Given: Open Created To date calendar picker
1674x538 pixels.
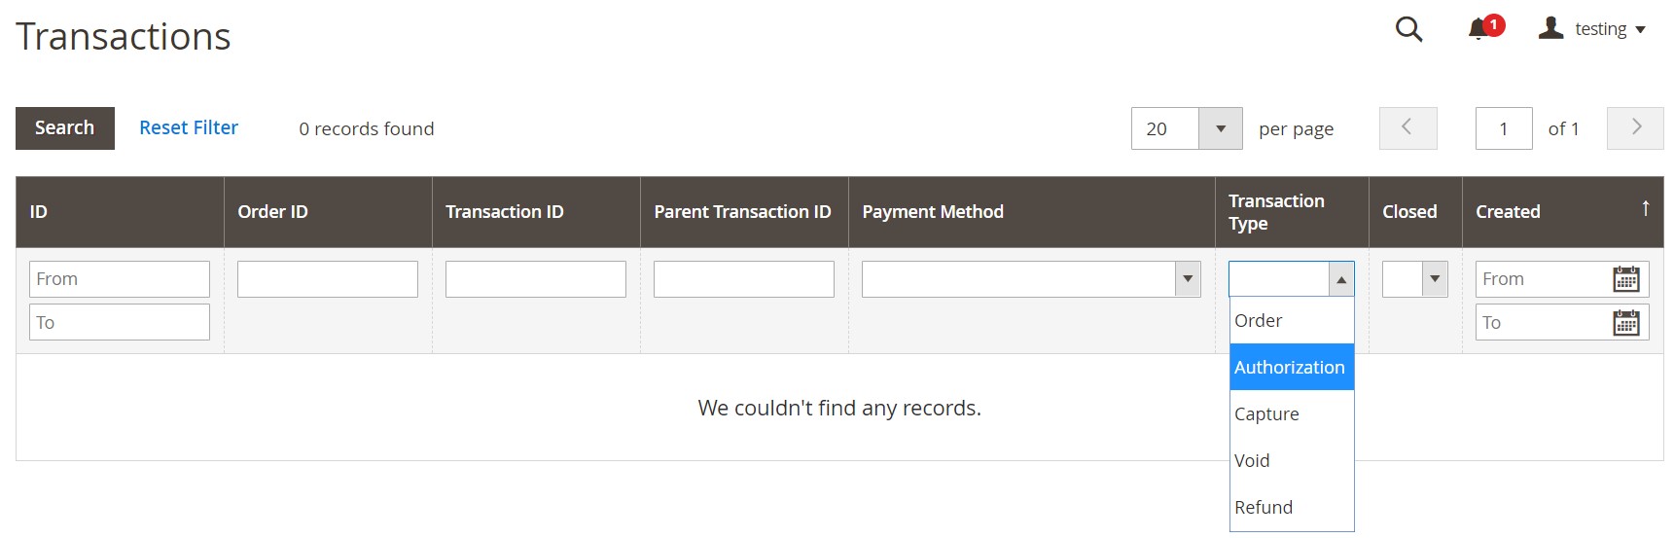Looking at the screenshot, I should point(1625,323).
